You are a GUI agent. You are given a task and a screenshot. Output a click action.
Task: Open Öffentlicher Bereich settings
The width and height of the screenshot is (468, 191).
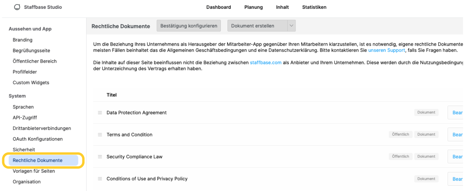(35, 61)
